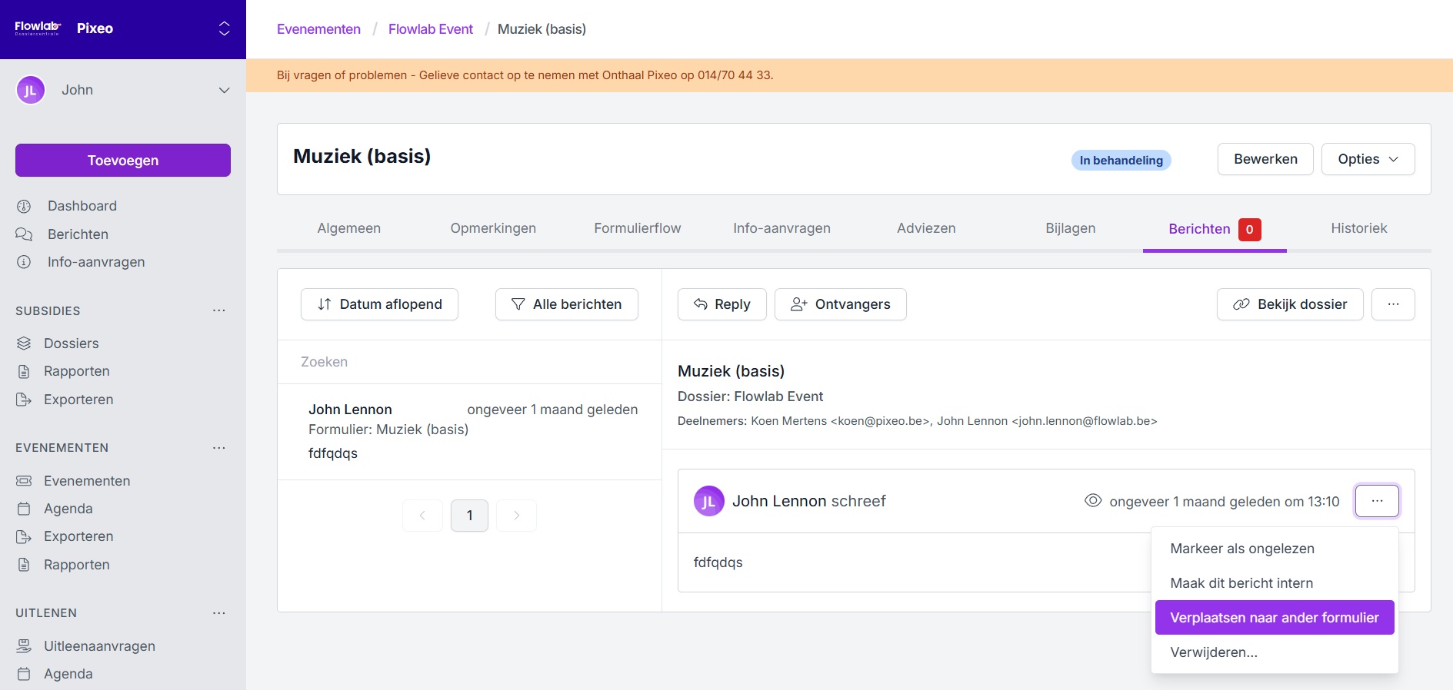Click the Zoeken search field
1453x690 pixels.
[469, 362]
